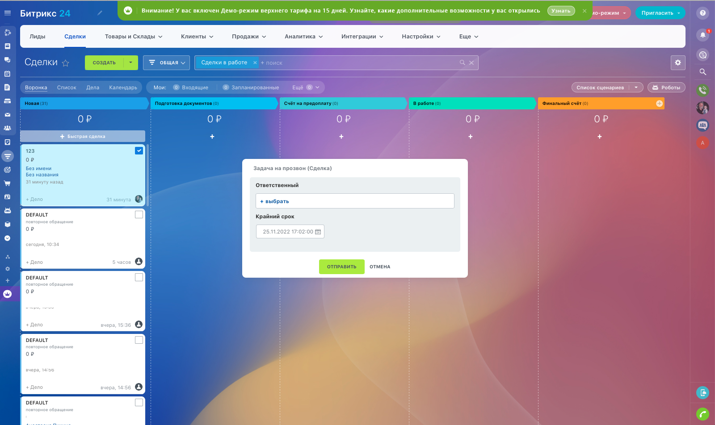Remove the Сделки в работе filter chip
The width and height of the screenshot is (715, 425).
pyautogui.click(x=255, y=63)
